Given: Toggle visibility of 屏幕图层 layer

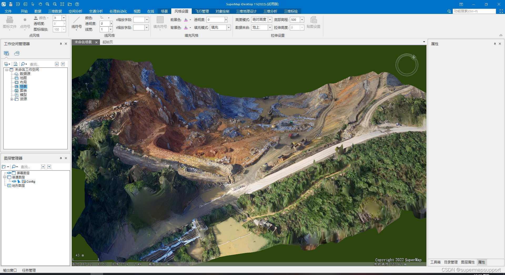Looking at the screenshot, I should pyautogui.click(x=9, y=173).
